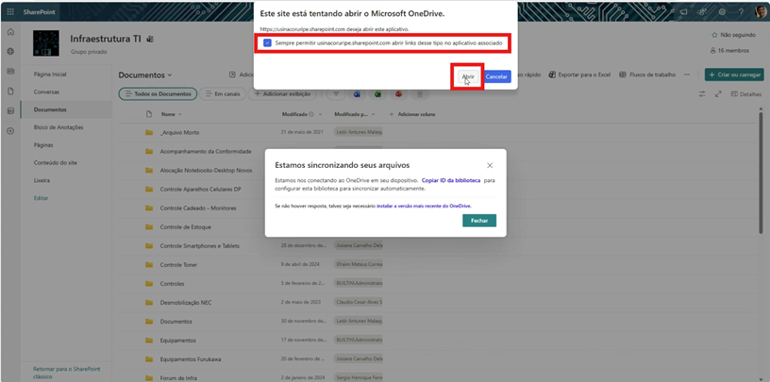The height and width of the screenshot is (382, 770).
Task: Click the user profile avatar
Action: (x=760, y=11)
